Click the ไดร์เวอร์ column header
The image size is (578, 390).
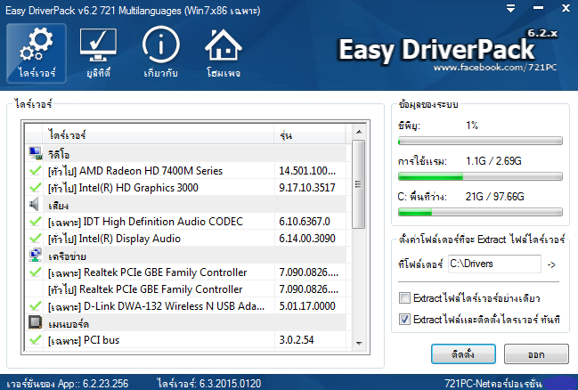160,135
